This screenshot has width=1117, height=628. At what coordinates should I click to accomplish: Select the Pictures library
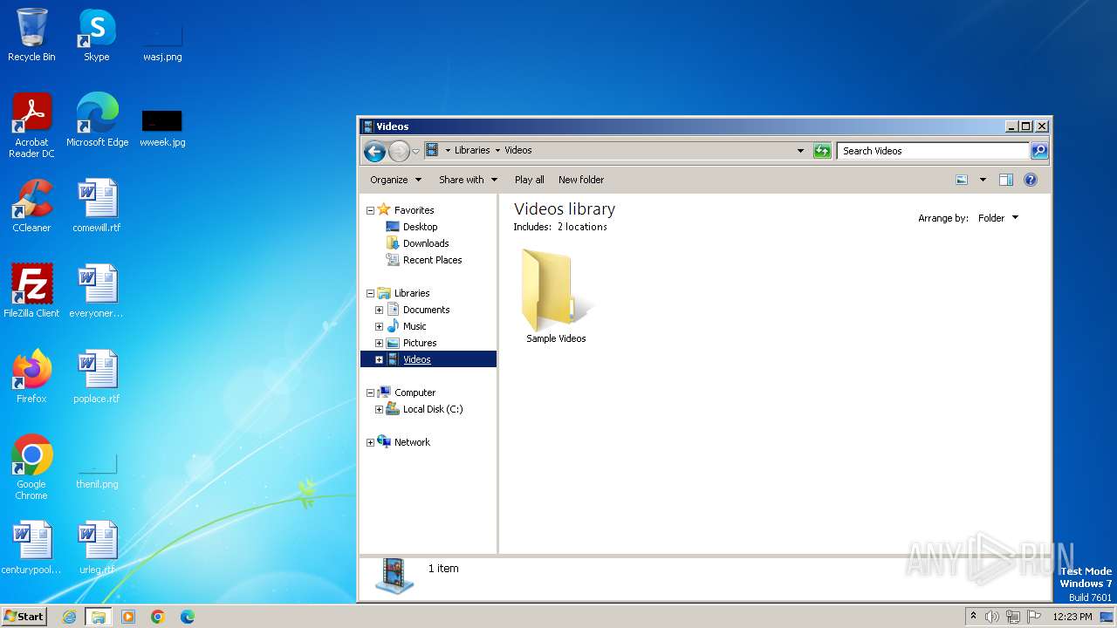pos(420,343)
